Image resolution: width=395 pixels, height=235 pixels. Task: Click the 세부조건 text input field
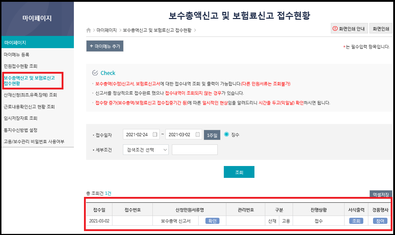pos(195,150)
